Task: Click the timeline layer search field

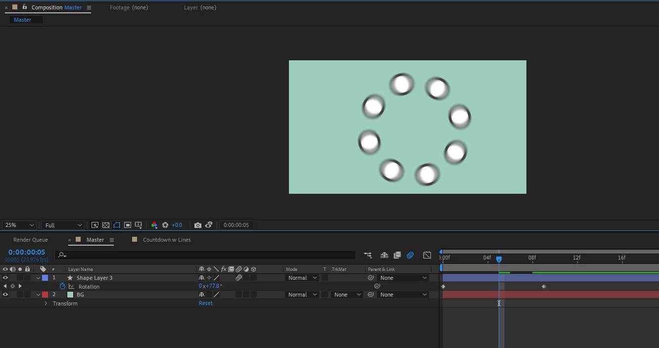Action: 205,255
